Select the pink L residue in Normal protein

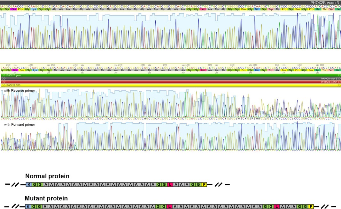(x=170, y=184)
